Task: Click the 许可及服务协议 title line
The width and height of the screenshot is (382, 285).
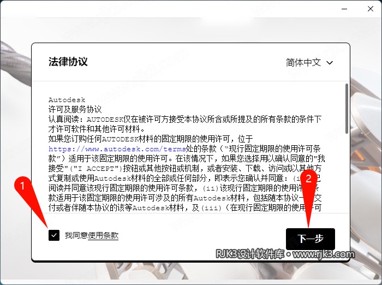Action: (x=75, y=109)
